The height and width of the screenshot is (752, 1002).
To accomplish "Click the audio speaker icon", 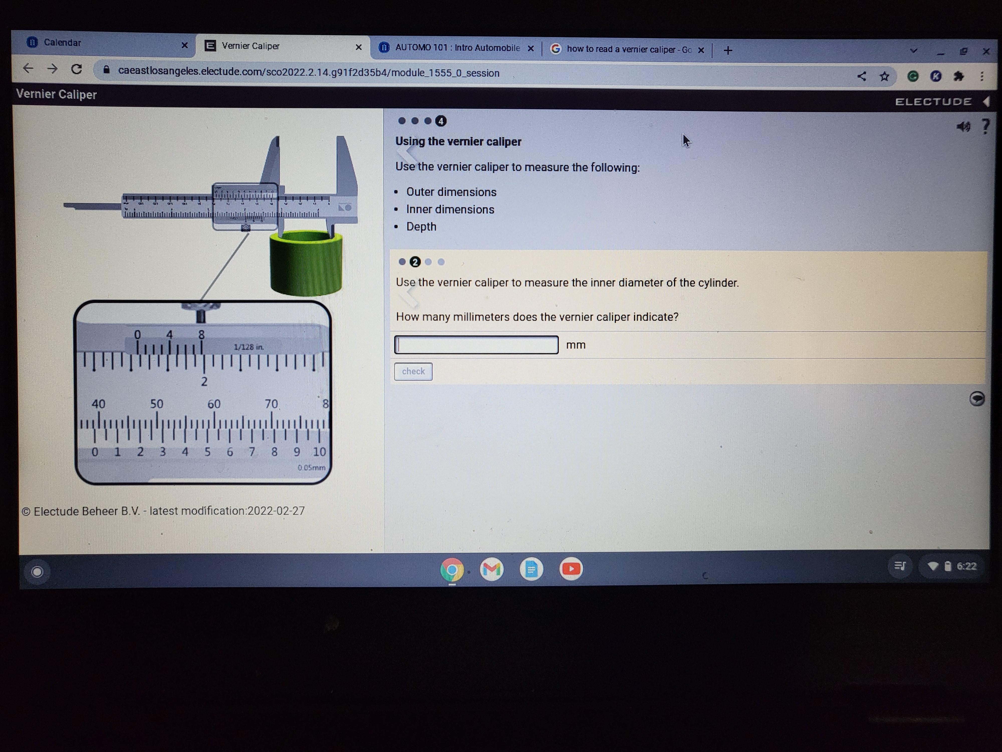I will (963, 127).
